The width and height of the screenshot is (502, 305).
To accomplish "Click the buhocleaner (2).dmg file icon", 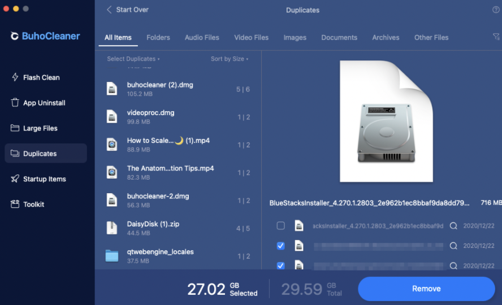I will click(112, 89).
